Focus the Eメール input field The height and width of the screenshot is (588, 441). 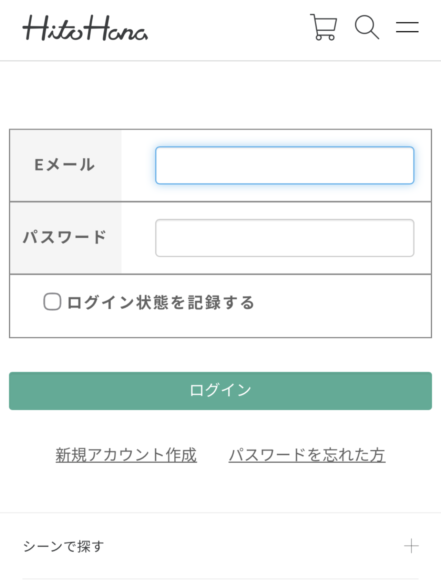click(285, 165)
